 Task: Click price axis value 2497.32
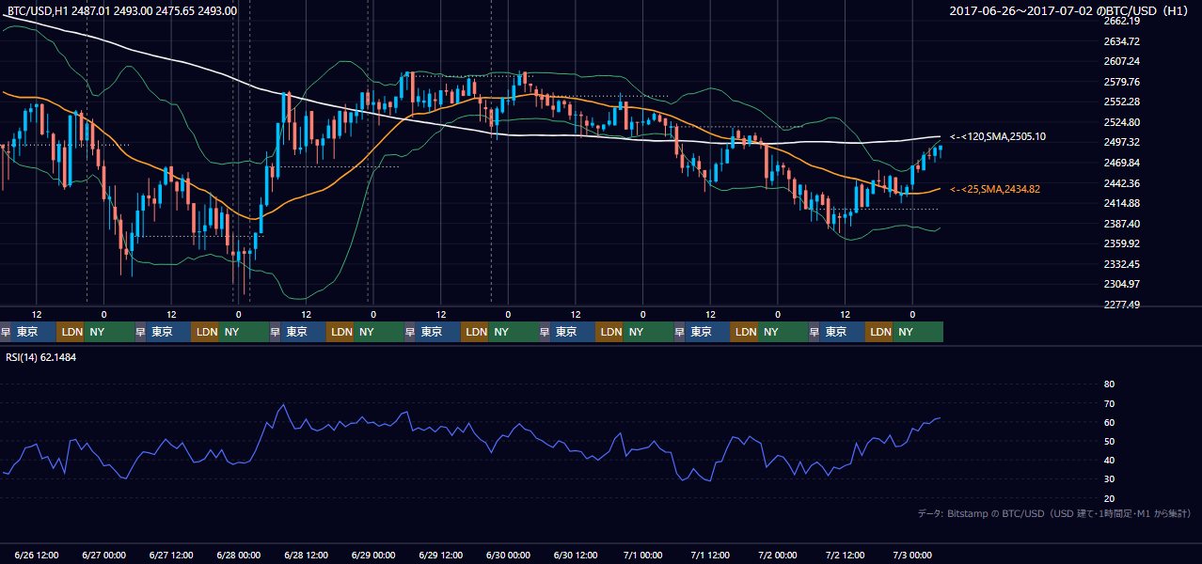pyautogui.click(x=1121, y=142)
